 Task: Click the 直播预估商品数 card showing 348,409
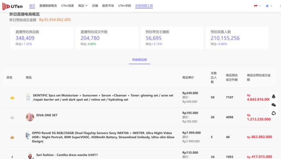[42, 38]
